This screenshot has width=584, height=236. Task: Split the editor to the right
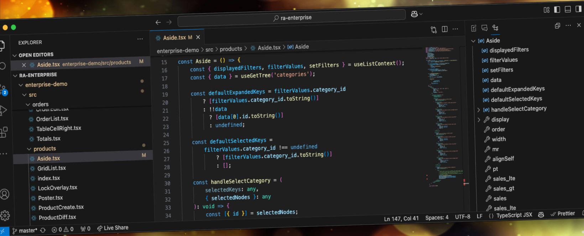pyautogui.click(x=444, y=29)
